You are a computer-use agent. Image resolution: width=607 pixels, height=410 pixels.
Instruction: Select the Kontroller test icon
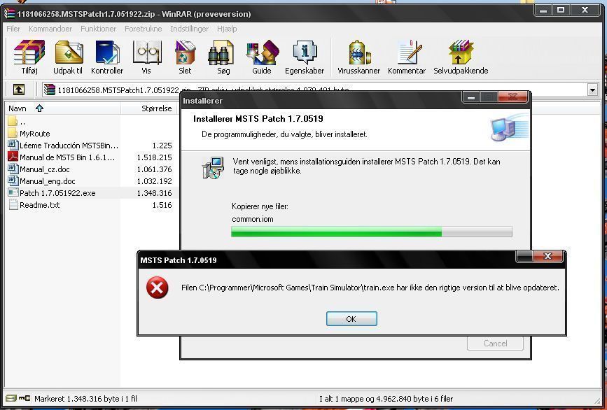(107, 52)
